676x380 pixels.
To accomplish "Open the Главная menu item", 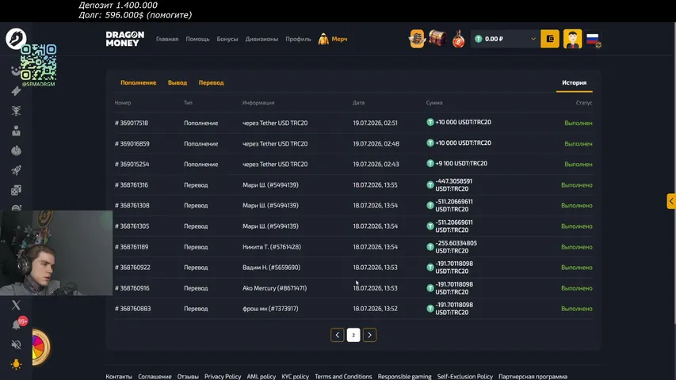I will coord(167,39).
